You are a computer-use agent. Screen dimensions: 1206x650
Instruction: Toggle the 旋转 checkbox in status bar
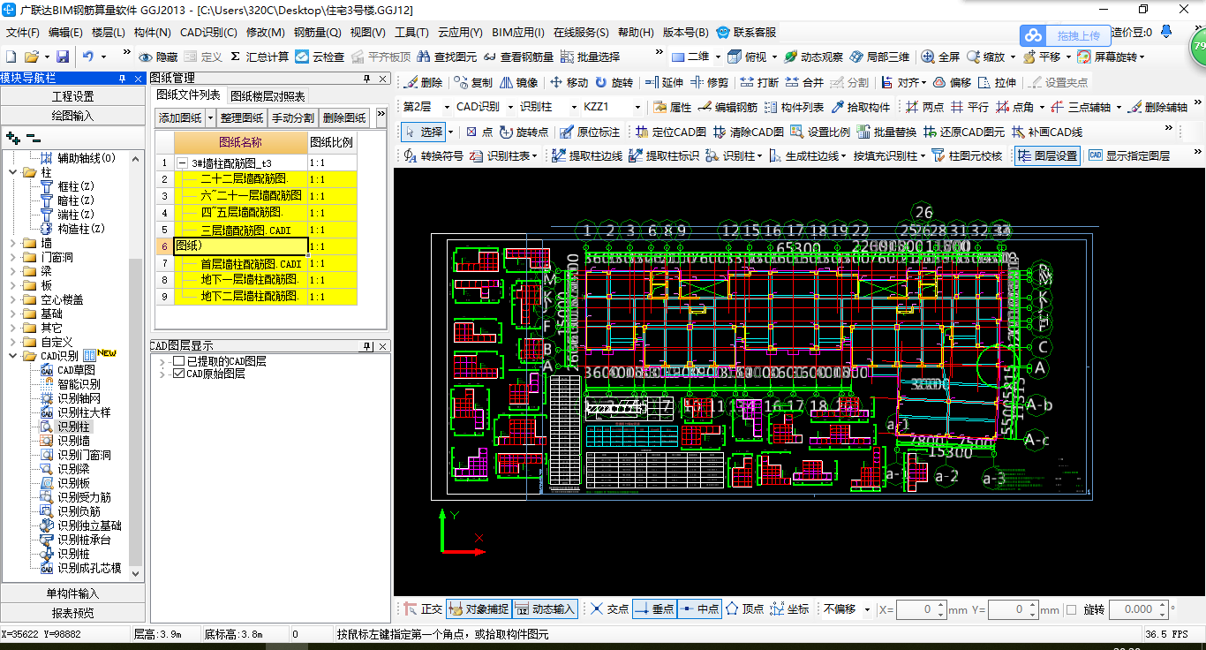tap(1071, 609)
